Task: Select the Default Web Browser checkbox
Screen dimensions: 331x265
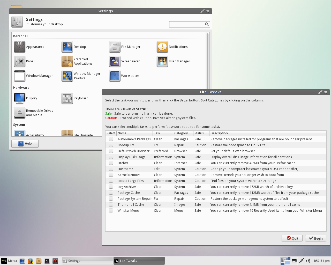Action: [111, 151]
